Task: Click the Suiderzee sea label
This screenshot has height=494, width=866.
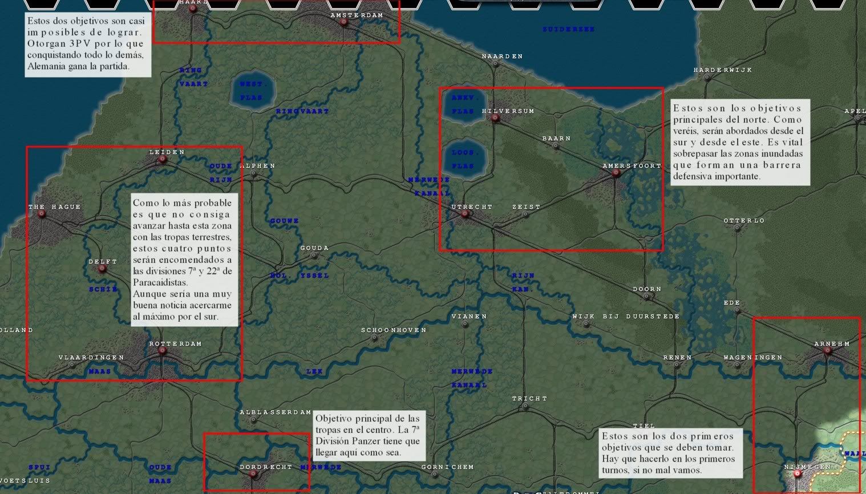Action: (569, 29)
